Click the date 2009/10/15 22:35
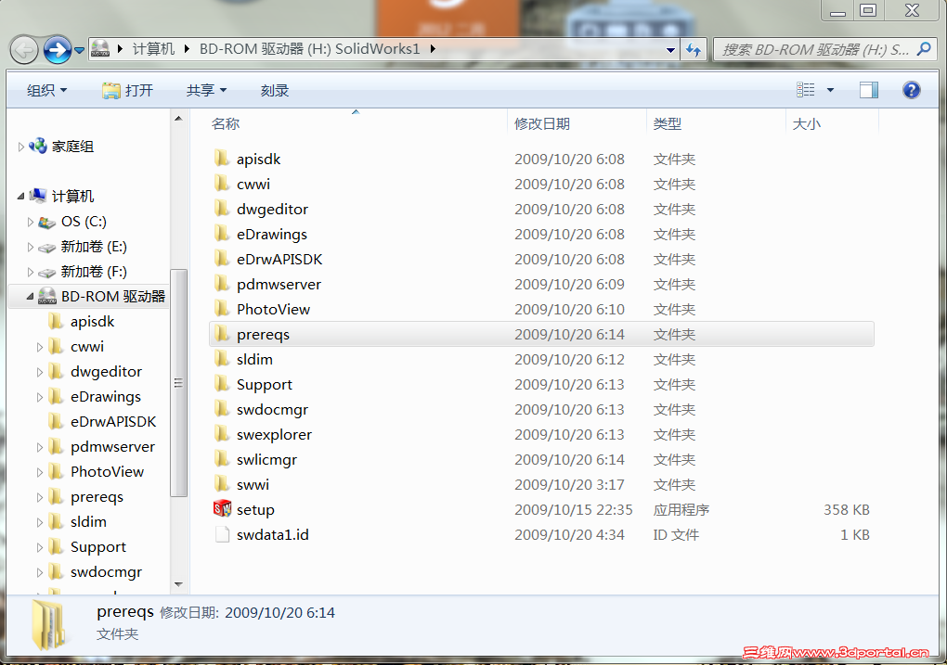Viewport: 947px width, 665px height. coord(573,510)
